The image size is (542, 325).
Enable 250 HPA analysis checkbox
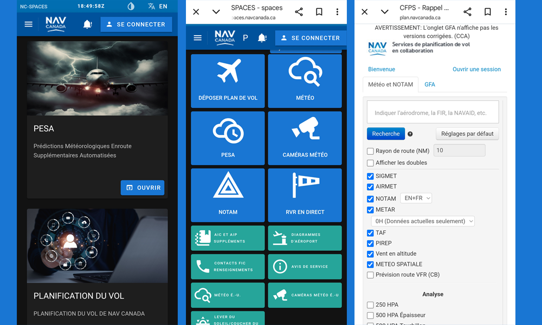(370, 305)
